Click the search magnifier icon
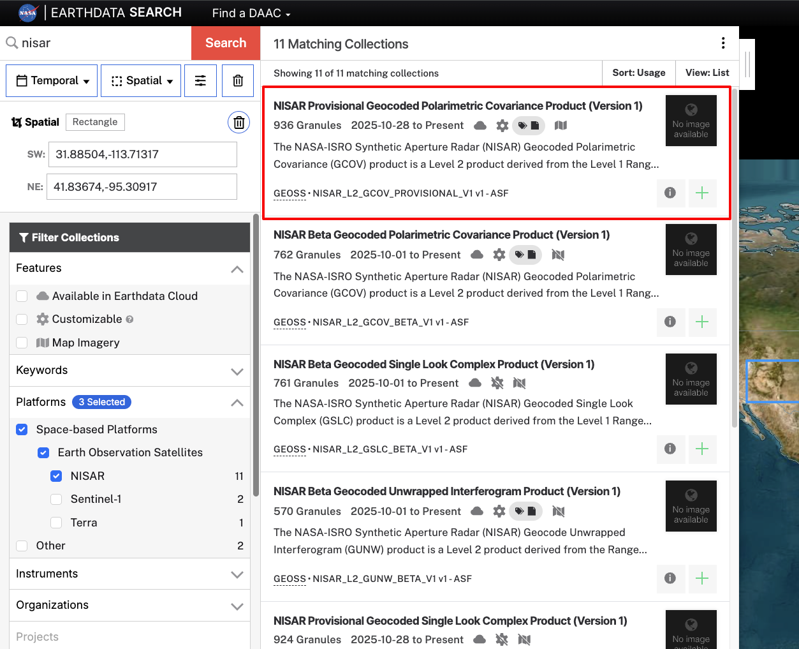 [x=11, y=43]
